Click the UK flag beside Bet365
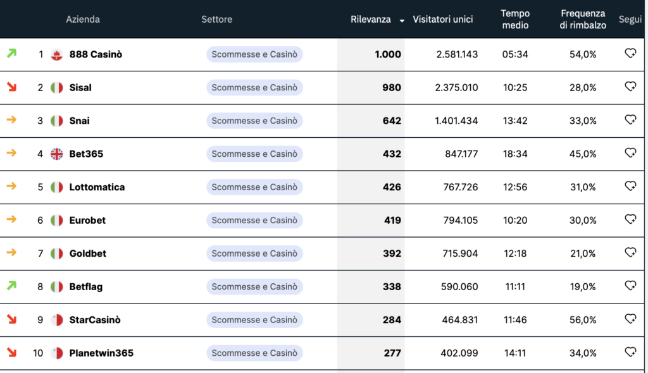 tap(56, 154)
